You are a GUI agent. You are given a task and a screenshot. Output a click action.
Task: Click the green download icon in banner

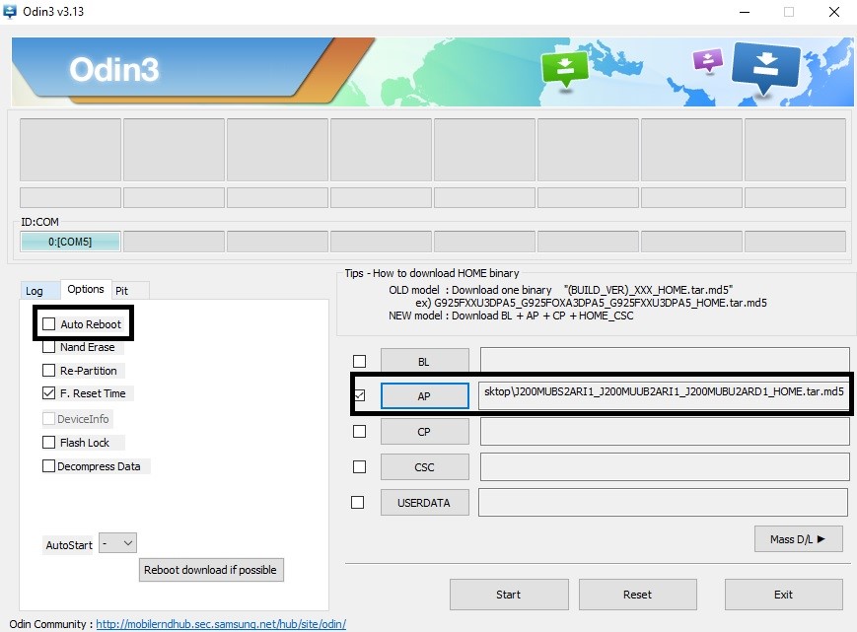point(564,68)
